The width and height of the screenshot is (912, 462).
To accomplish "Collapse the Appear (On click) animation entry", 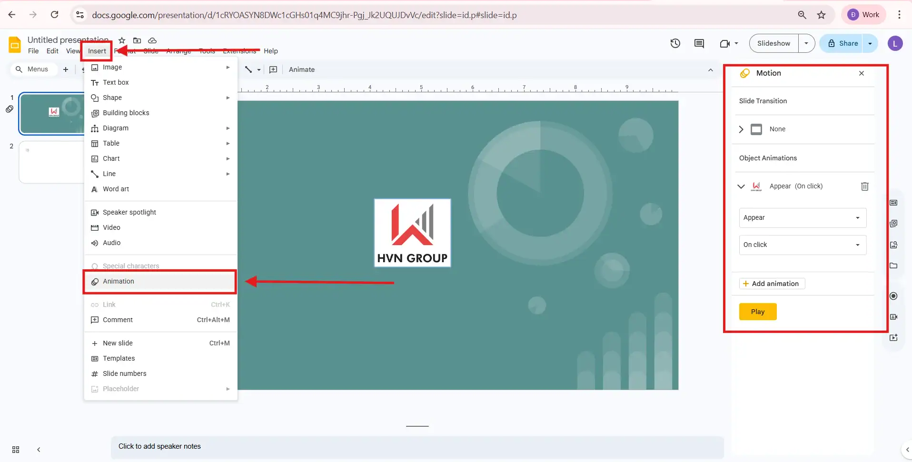I will tap(741, 186).
